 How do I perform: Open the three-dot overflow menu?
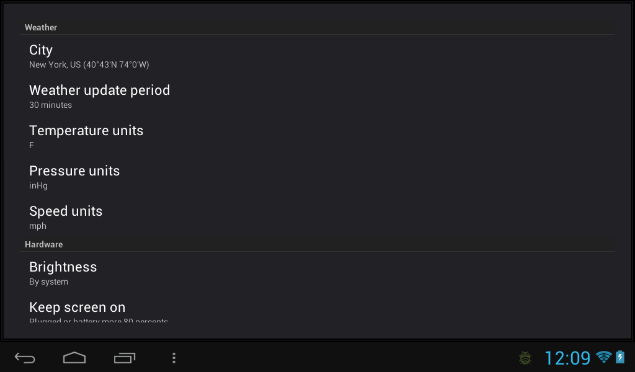tap(174, 358)
